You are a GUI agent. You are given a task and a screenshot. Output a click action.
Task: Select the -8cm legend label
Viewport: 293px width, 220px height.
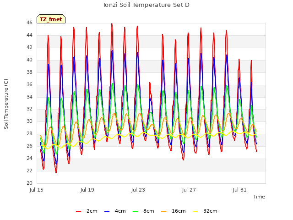coord(148,211)
